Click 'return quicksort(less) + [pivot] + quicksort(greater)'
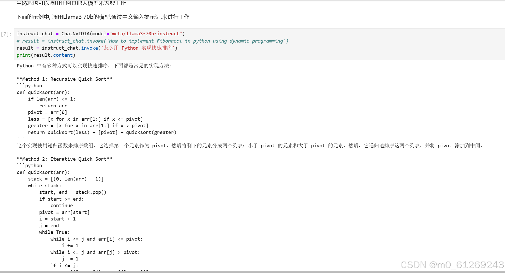The image size is (505, 273). click(x=102, y=132)
